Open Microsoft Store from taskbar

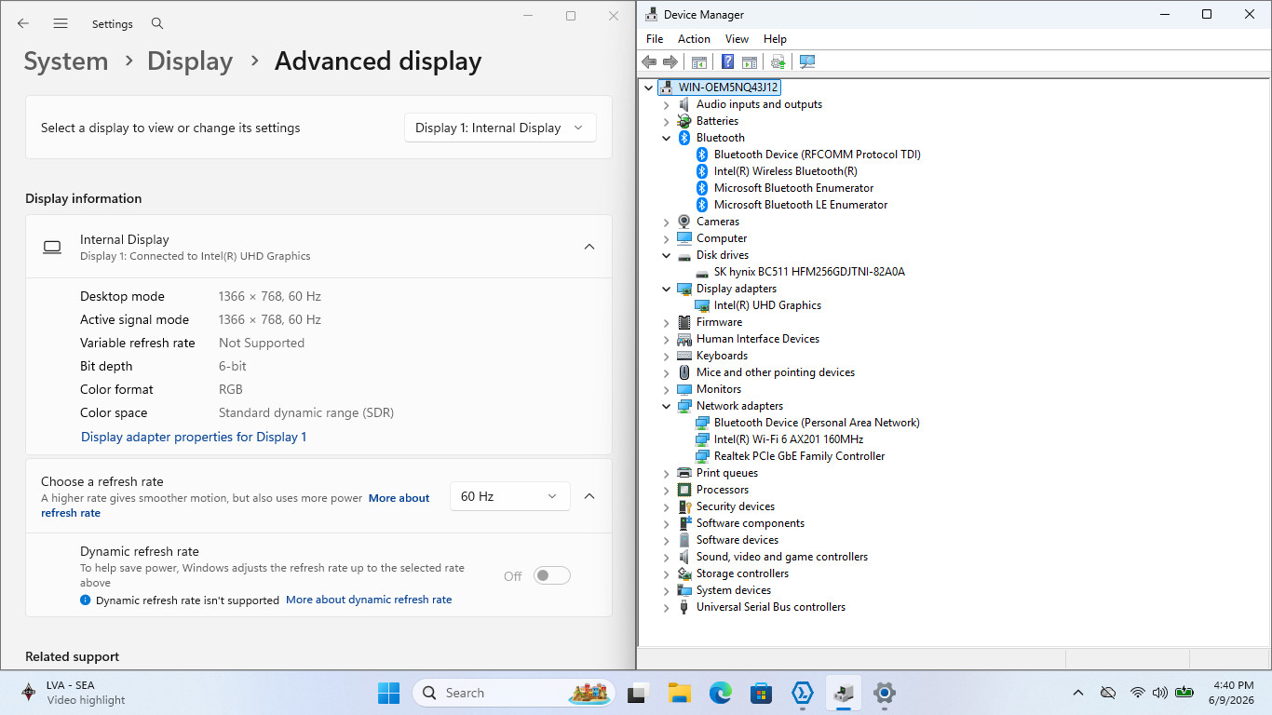point(761,693)
